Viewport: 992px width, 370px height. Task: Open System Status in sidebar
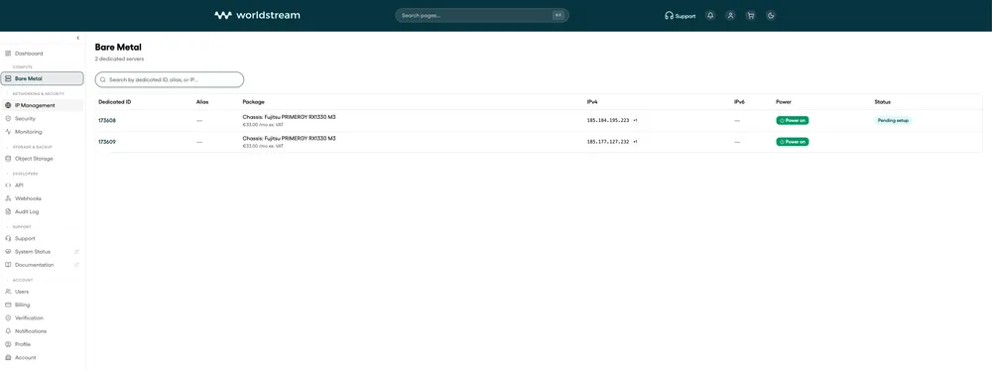tap(42, 251)
